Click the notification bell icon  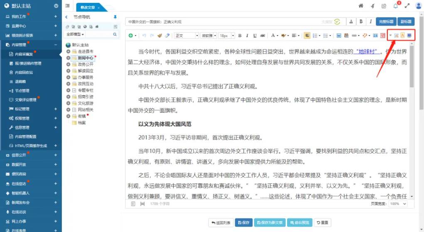pyautogui.click(x=395, y=6)
